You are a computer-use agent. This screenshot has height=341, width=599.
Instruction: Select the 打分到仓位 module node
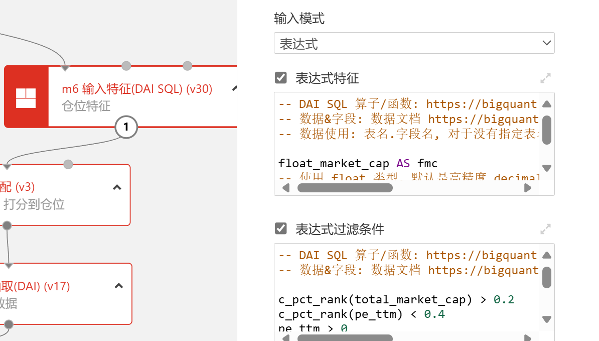pos(65,195)
